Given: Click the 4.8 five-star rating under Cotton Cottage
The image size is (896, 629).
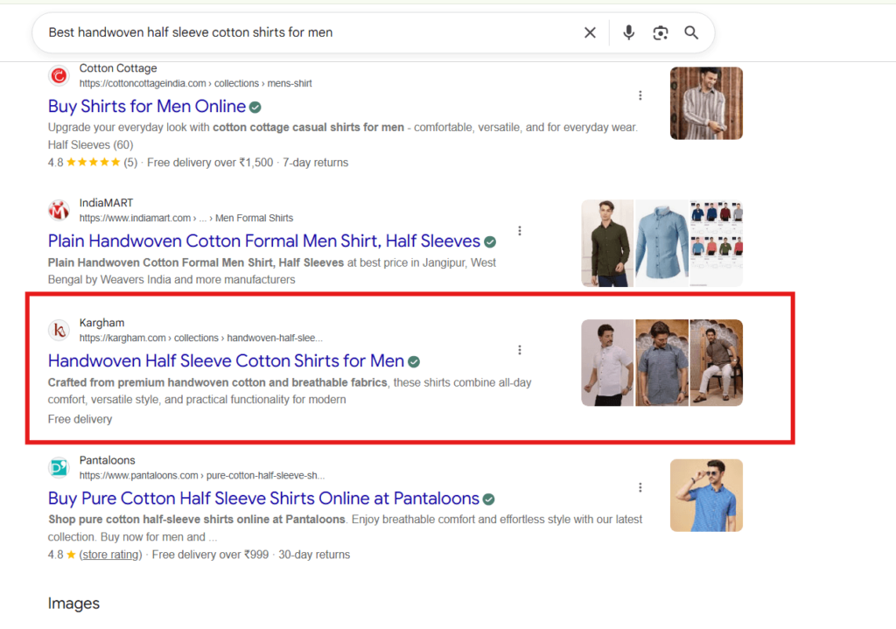Looking at the screenshot, I should (93, 163).
